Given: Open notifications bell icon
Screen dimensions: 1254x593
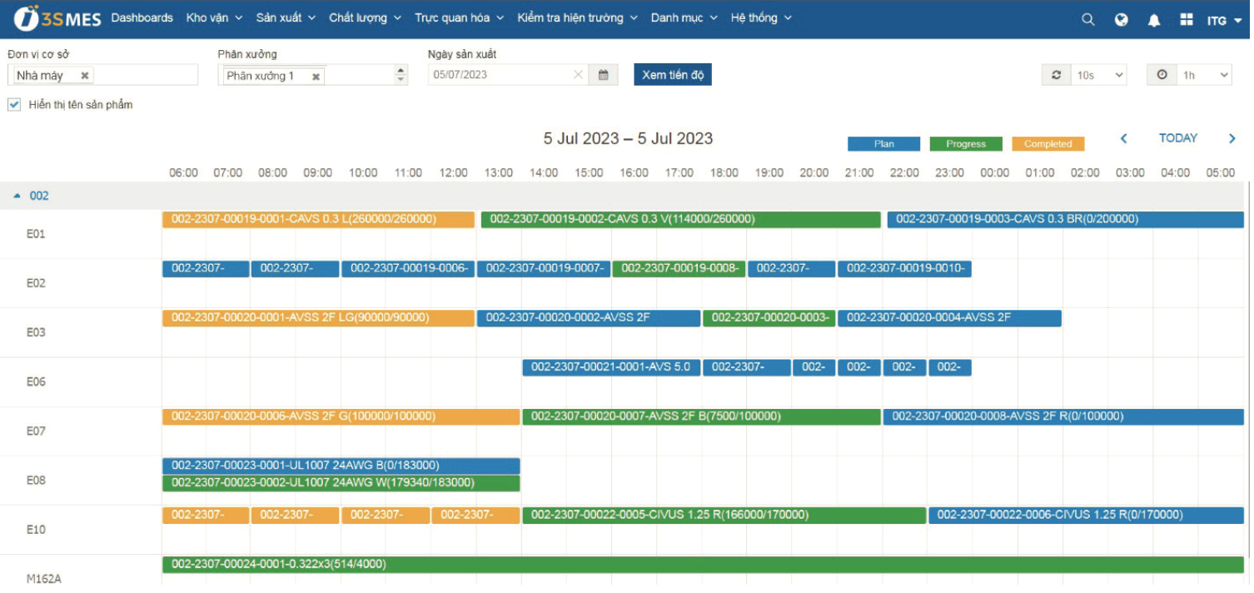Looking at the screenshot, I should pos(1154,20).
